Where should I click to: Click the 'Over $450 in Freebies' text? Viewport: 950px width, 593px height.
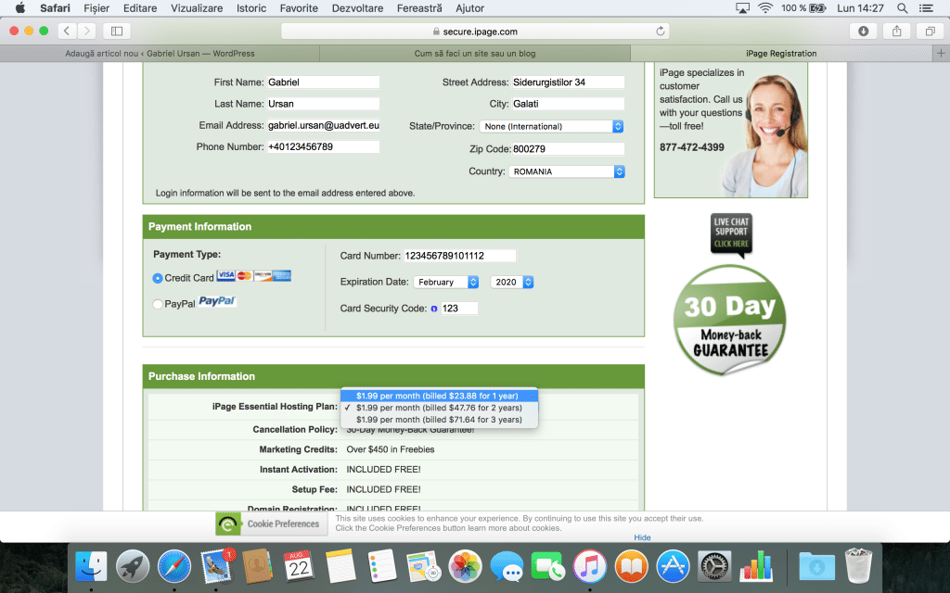tap(391, 449)
